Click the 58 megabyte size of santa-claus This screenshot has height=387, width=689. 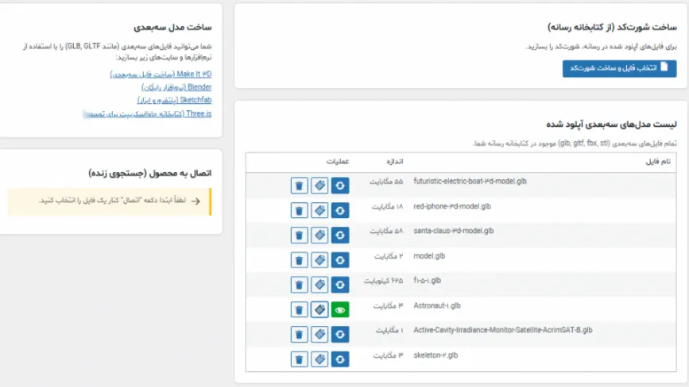(386, 231)
